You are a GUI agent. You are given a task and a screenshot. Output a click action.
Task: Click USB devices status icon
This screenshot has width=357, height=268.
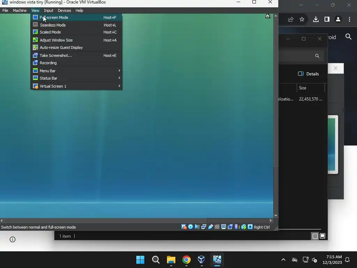(210, 227)
